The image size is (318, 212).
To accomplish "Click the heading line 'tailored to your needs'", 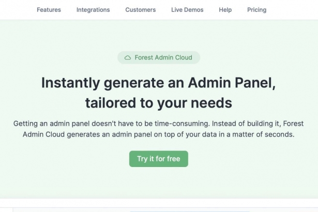I will pos(159,103).
